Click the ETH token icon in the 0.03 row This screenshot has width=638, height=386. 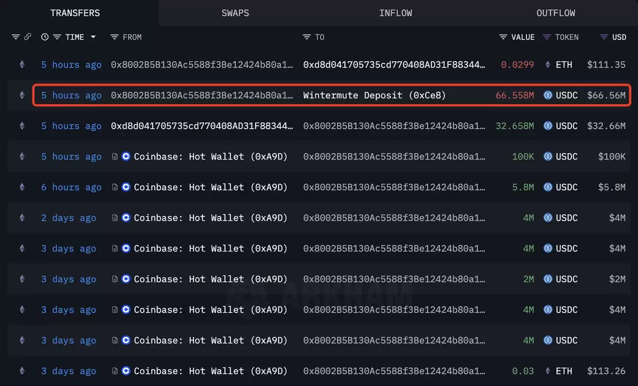click(548, 371)
